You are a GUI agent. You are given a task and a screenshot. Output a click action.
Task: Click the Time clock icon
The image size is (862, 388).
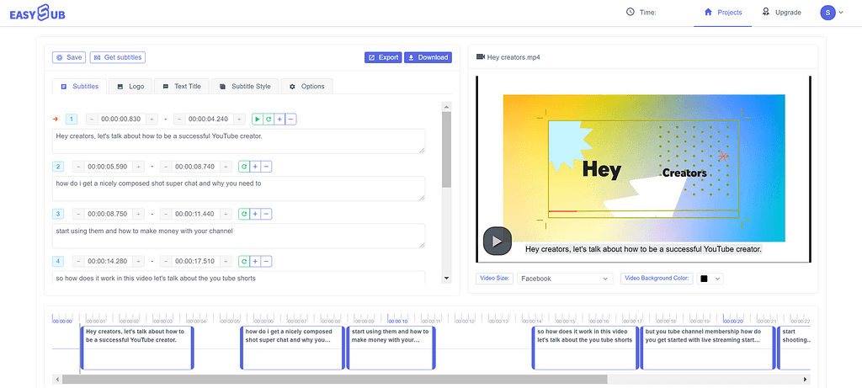(x=630, y=12)
